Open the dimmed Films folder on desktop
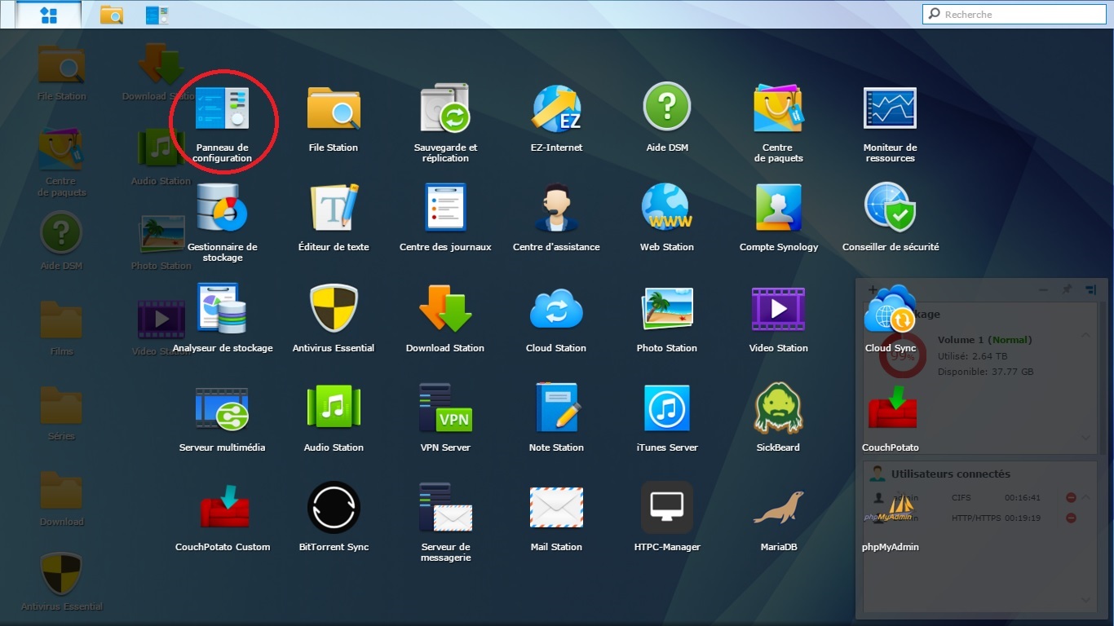The width and height of the screenshot is (1114, 626). (x=61, y=321)
